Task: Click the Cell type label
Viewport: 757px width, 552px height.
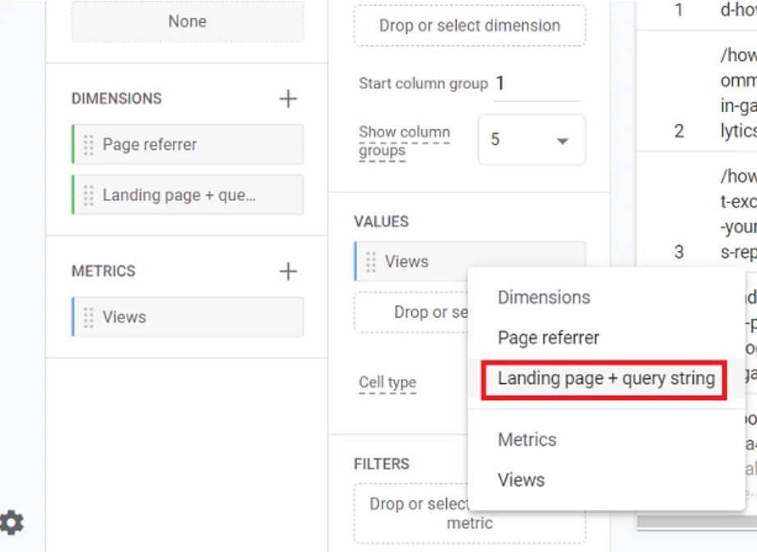Action: (388, 383)
